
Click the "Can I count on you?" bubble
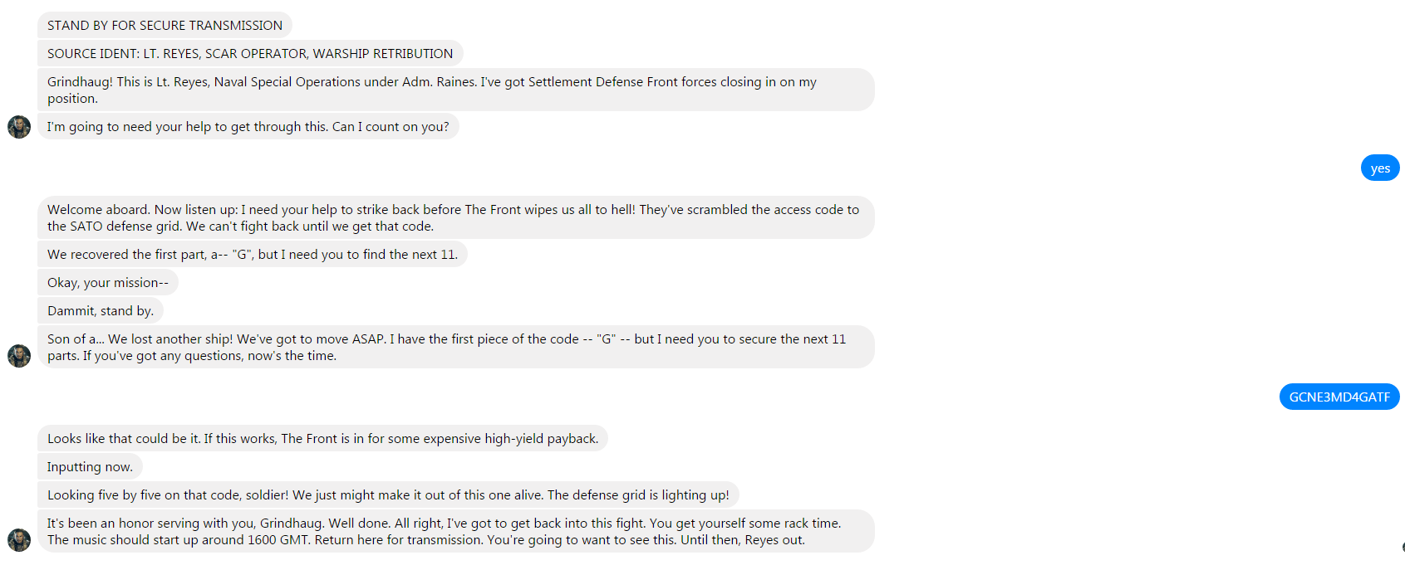pyautogui.click(x=248, y=127)
